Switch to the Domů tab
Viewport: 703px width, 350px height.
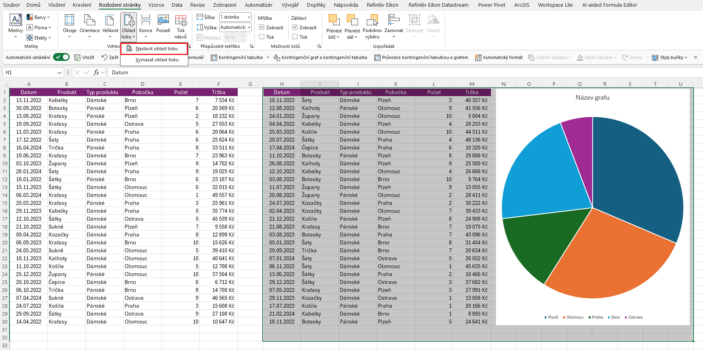(34, 5)
